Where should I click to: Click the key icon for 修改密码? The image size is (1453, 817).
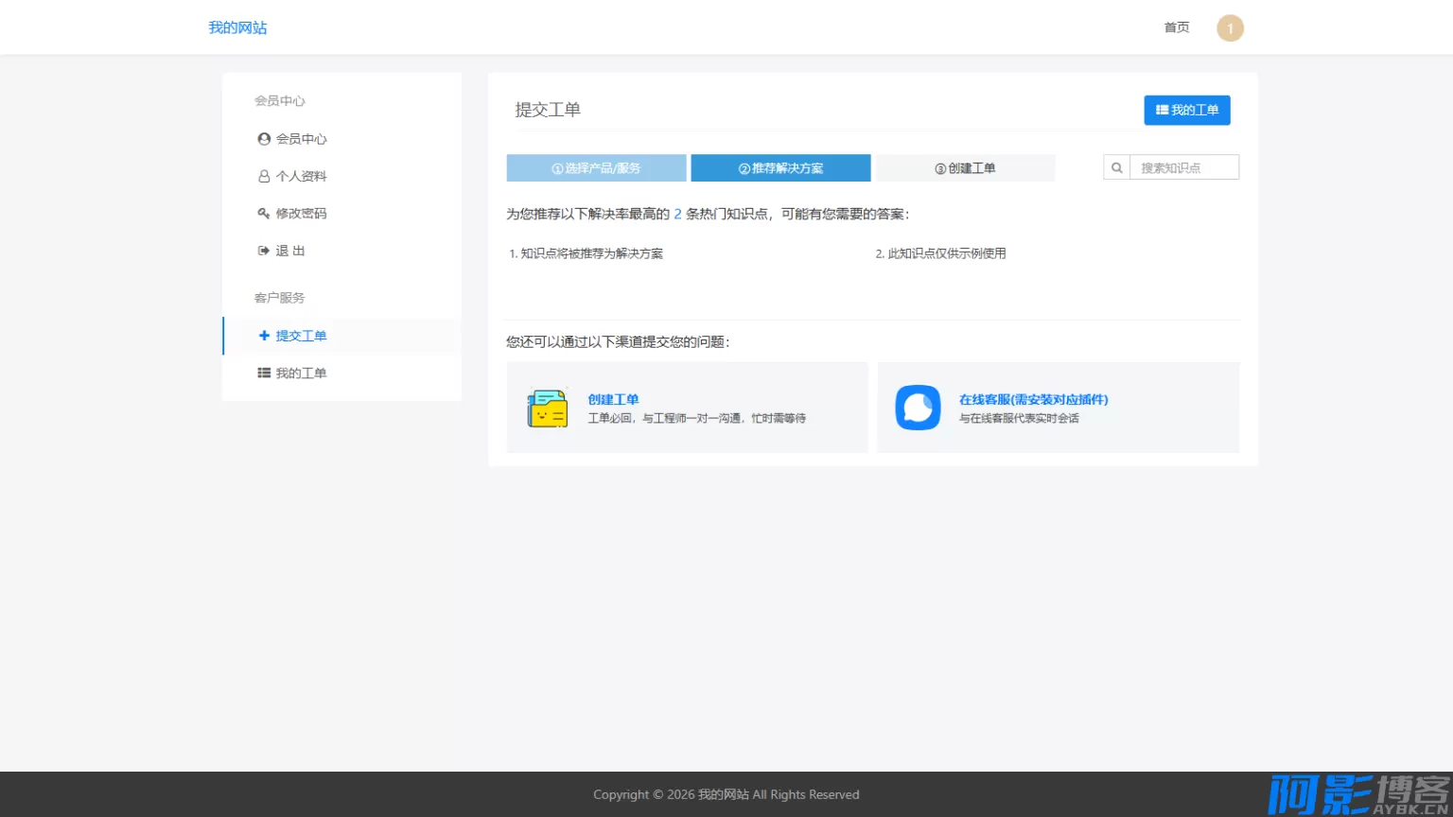(x=264, y=214)
